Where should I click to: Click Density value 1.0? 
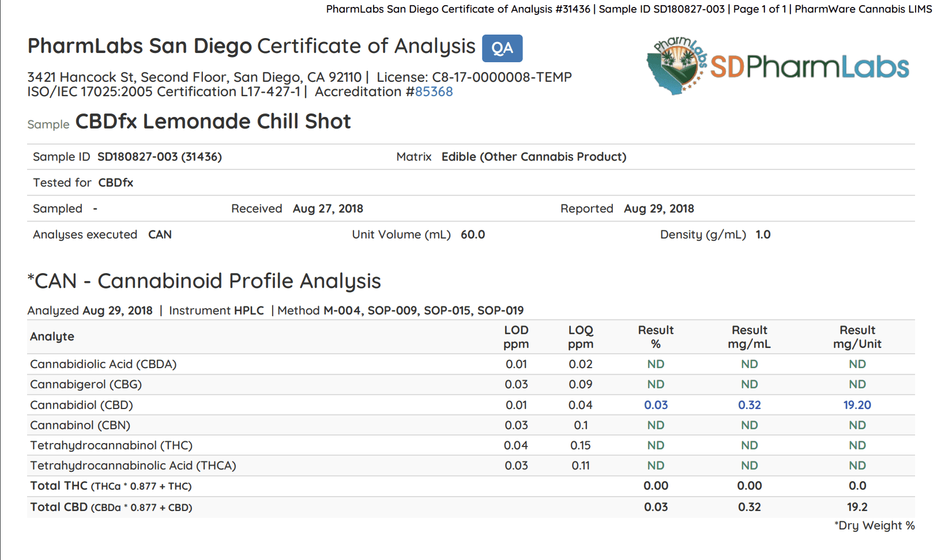pos(763,234)
